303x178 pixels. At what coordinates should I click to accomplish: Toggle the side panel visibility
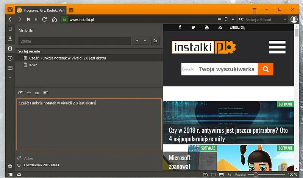(x=10, y=175)
